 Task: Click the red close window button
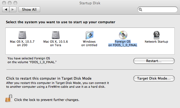tap(4, 3)
